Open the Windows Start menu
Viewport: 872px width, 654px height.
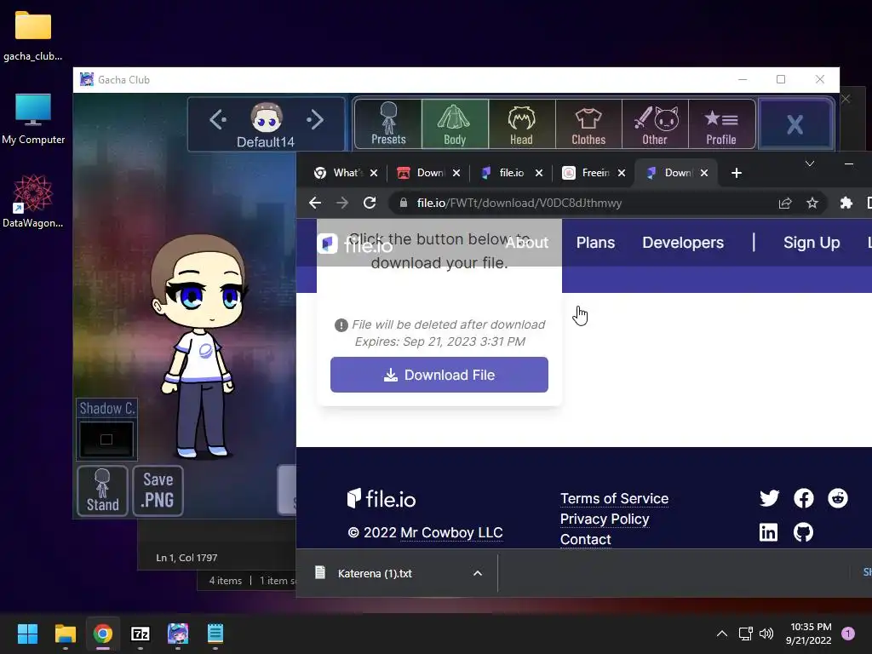pyautogui.click(x=27, y=634)
